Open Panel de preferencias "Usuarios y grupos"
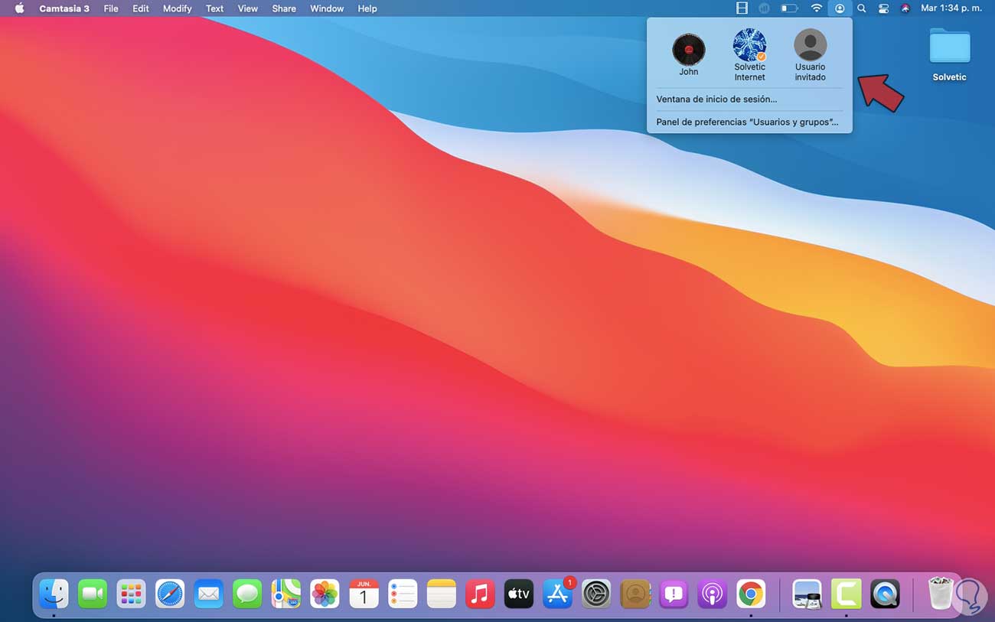The image size is (995, 622). tap(747, 122)
